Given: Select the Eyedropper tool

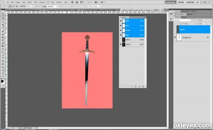Looking at the screenshot, I should [x=3, y=28].
